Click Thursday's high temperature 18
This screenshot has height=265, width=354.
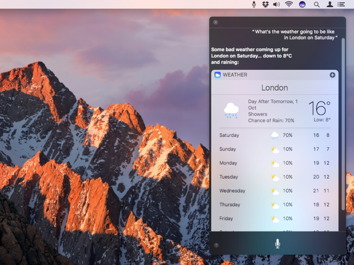tap(316, 204)
